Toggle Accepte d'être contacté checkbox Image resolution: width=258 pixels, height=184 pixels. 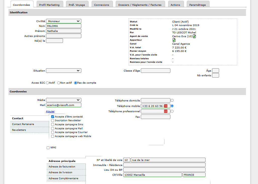tap(53, 116)
